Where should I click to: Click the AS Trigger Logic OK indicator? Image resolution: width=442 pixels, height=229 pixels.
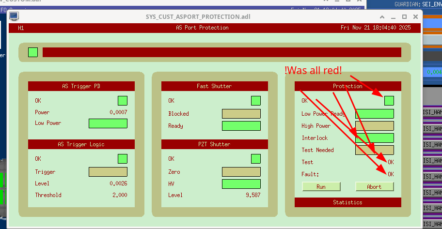click(123, 159)
